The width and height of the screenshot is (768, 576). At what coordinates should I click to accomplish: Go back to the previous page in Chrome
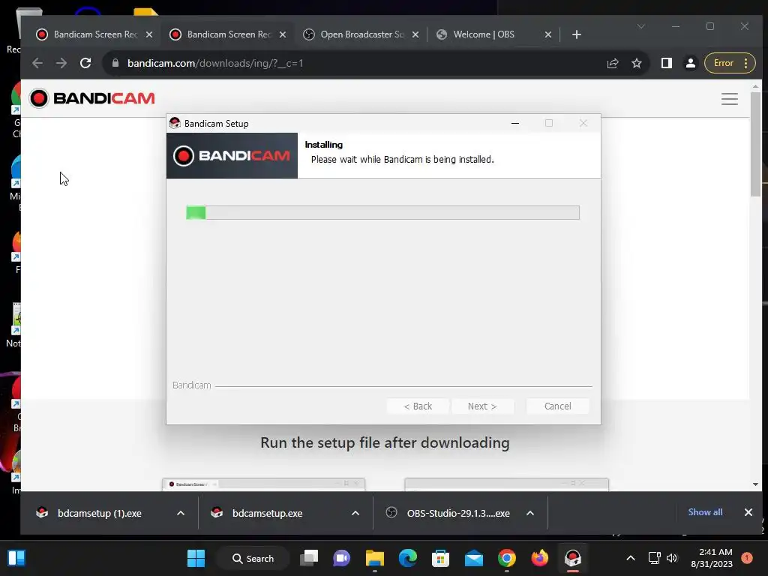tap(37, 63)
